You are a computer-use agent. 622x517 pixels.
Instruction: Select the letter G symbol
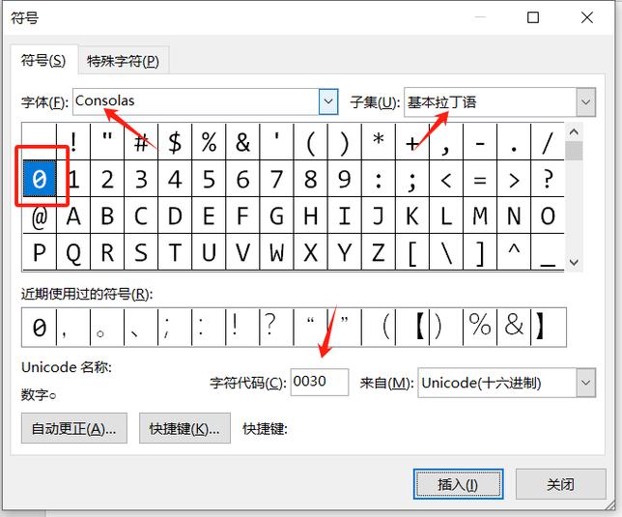pos(276,215)
